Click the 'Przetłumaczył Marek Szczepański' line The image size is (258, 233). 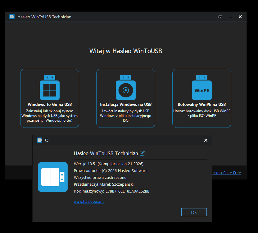click(104, 184)
